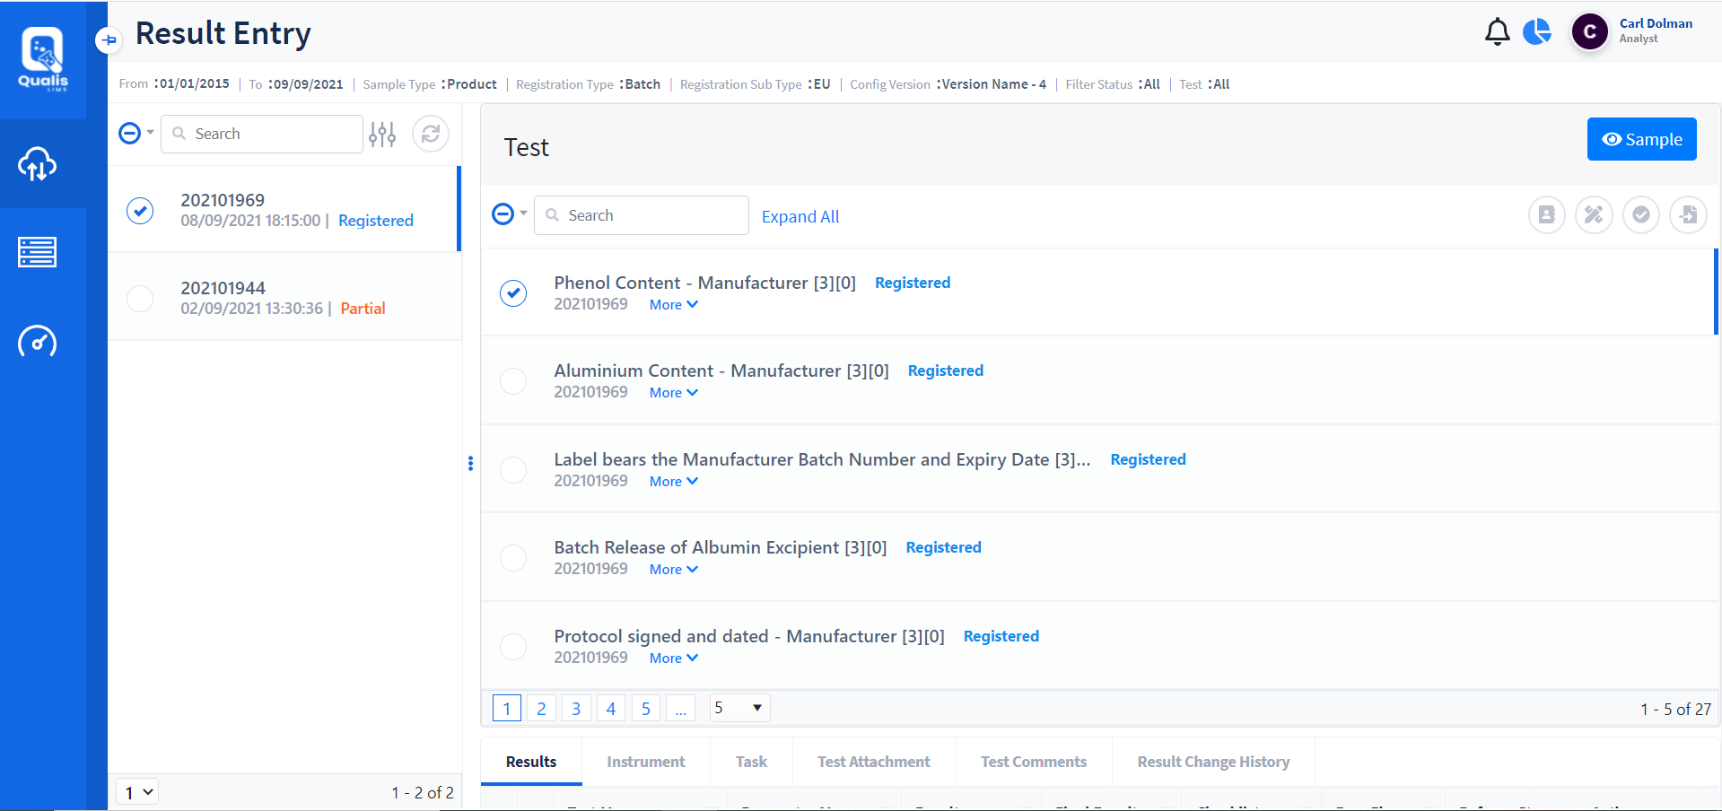This screenshot has height=811, width=1722.
Task: Click the address book icon in Test toolbar
Action: (x=1546, y=215)
